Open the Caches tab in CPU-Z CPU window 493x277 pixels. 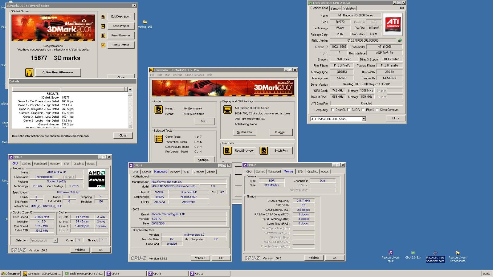[x=26, y=164]
